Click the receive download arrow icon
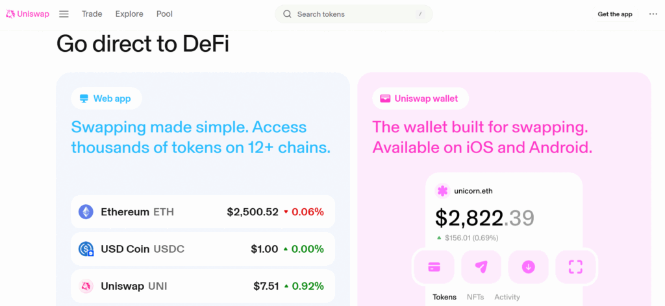The height and width of the screenshot is (306, 665). coord(529,266)
